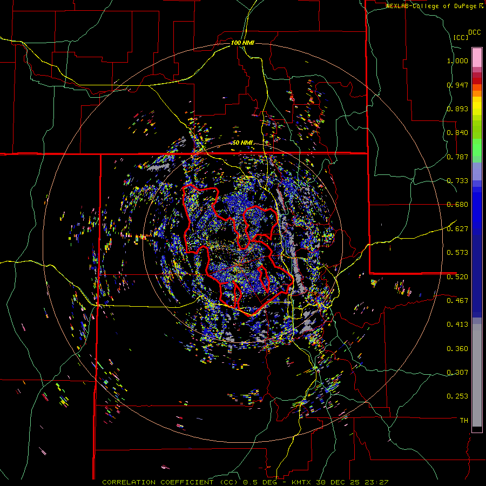Click the 0.5 DEG elevation text
Image resolution: width=486 pixels, height=486 pixels.
tap(261, 482)
